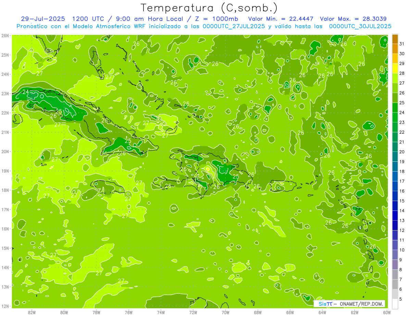Click the legend value 25
The width and height of the screenshot is (411, 317).
pos(402,103)
